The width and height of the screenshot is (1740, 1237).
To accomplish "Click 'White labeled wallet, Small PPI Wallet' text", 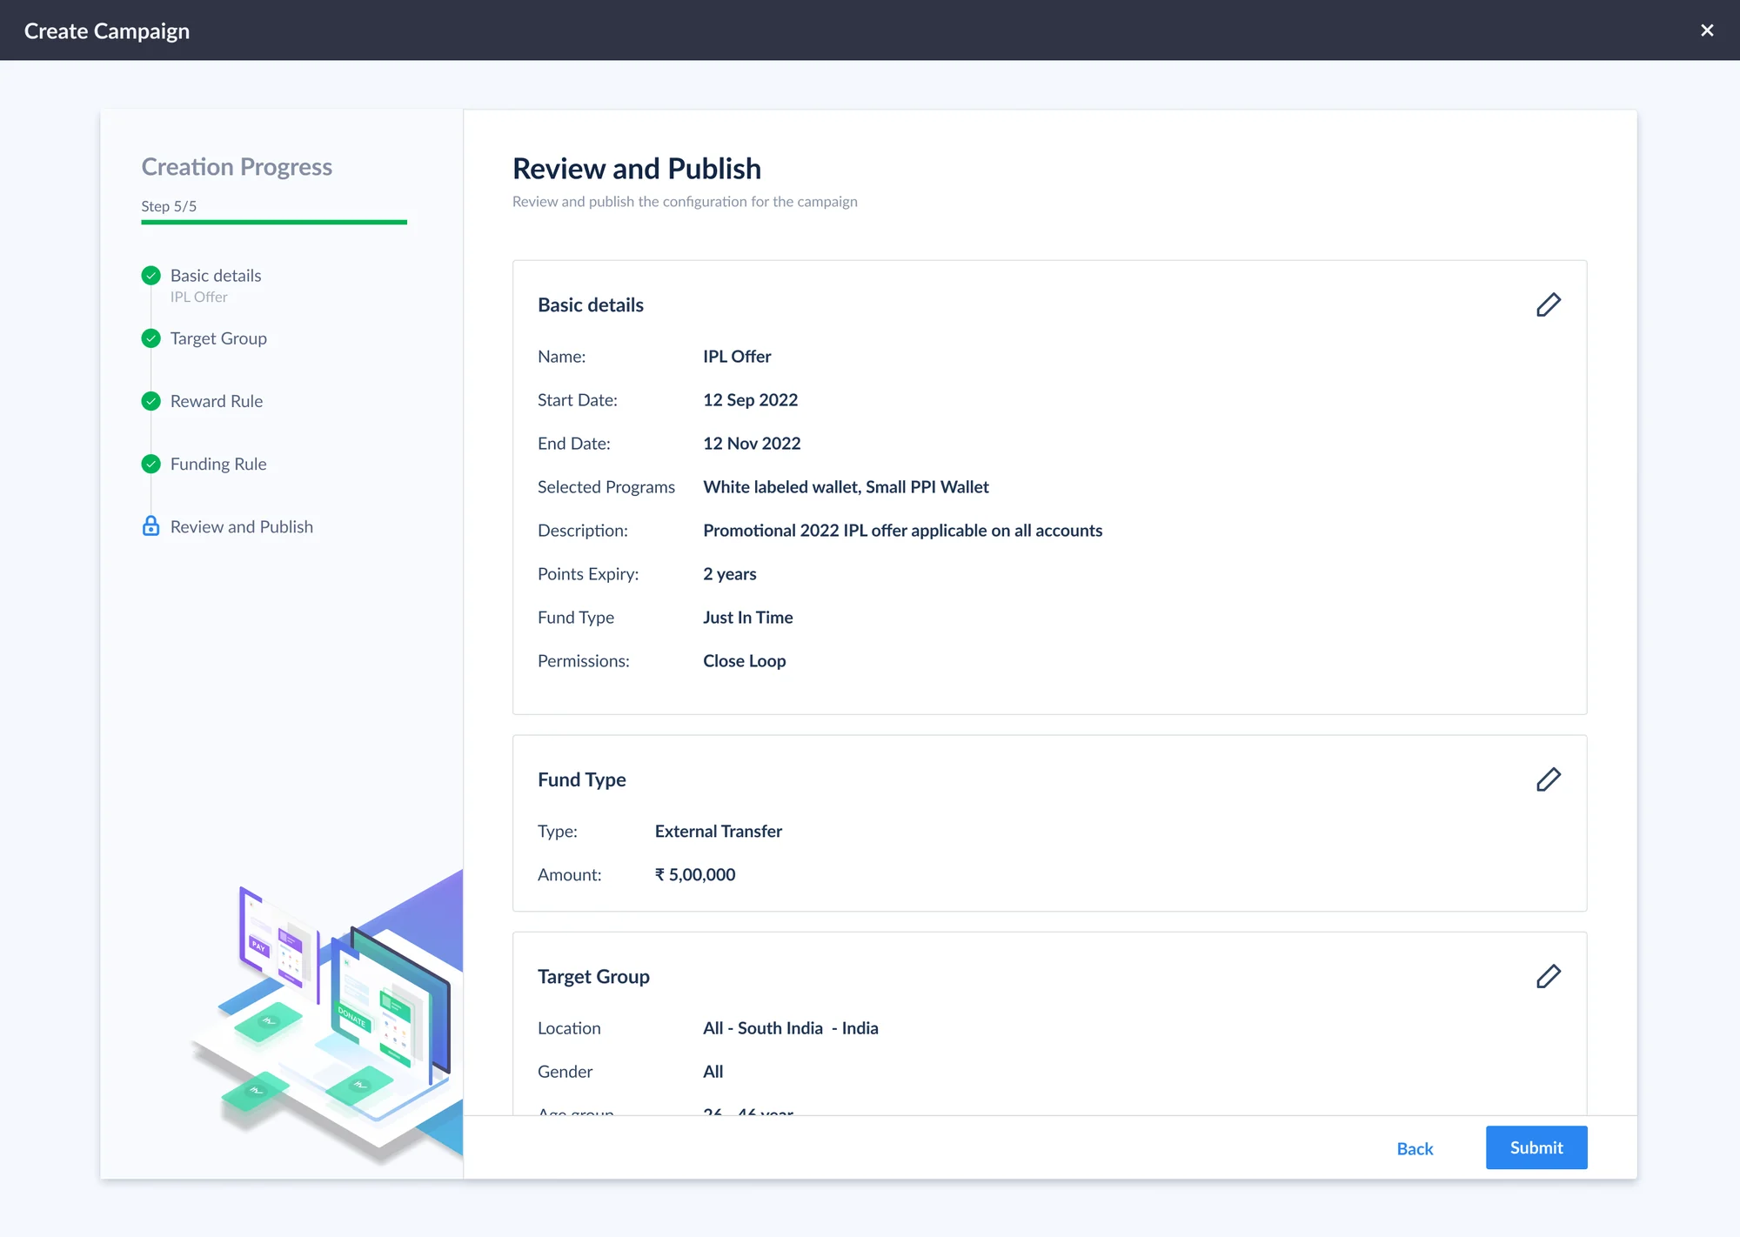I will (x=846, y=487).
